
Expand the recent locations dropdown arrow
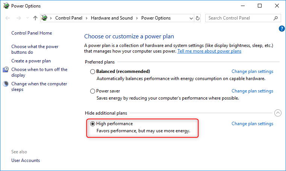click(x=27, y=18)
